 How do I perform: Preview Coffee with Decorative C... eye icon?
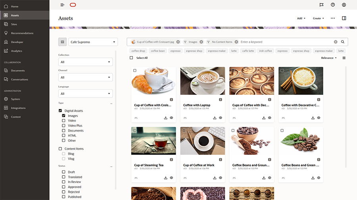point(319,118)
